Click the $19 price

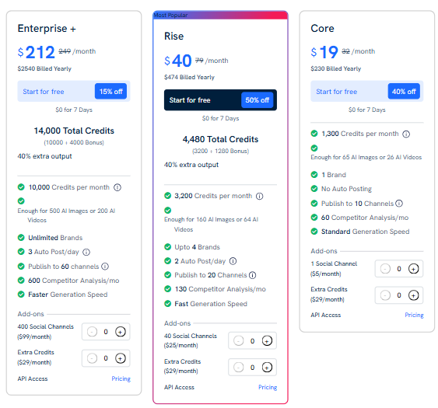click(324, 52)
